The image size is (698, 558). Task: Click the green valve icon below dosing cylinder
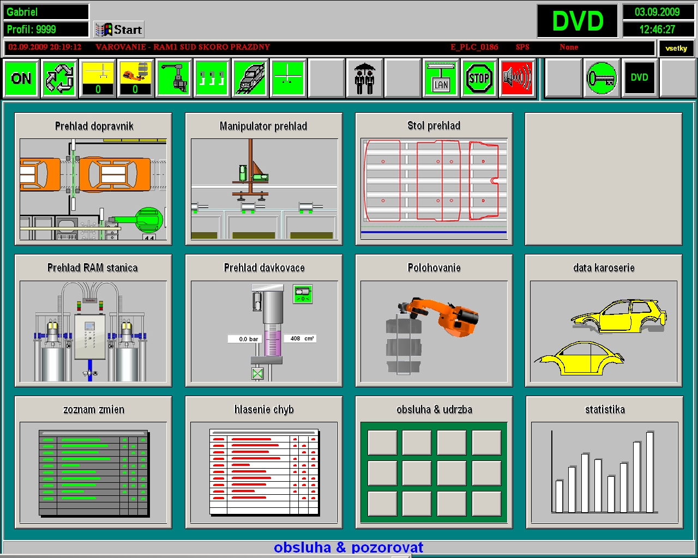tap(258, 374)
